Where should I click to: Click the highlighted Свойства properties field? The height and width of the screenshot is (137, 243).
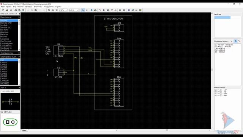(x=222, y=18)
